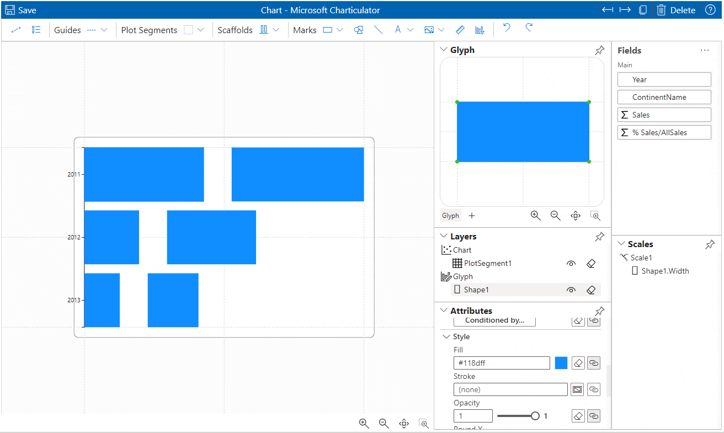
Task: Toggle the mapping link icon next to Fill
Action: [594, 362]
